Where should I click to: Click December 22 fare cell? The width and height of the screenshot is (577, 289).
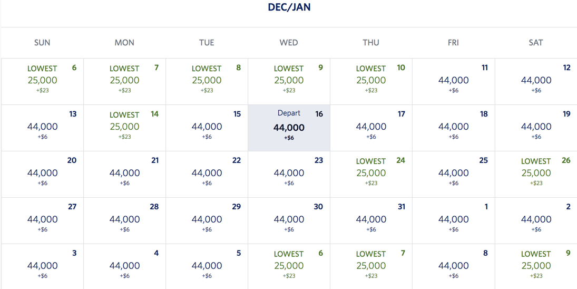pyautogui.click(x=207, y=174)
